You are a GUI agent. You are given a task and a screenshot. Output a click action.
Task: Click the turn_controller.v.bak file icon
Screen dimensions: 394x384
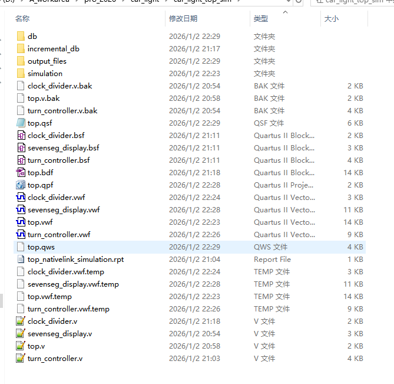click(x=21, y=110)
